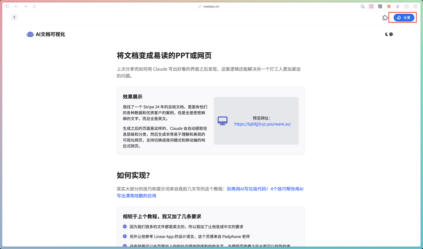The image size is (423, 249).
Task: Toggle split view in browser toolbar
Action: click(x=416, y=7)
